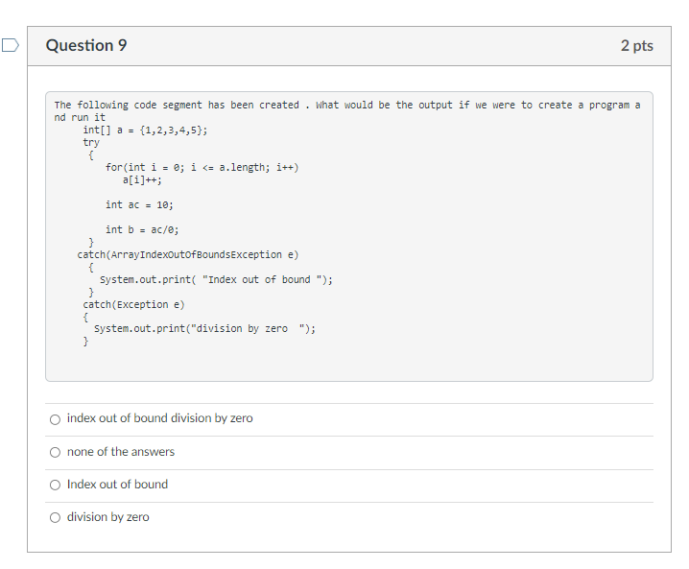This screenshot has height=569, width=689.
Task: Click the 'division by zero' answer label
Action: coord(108,517)
